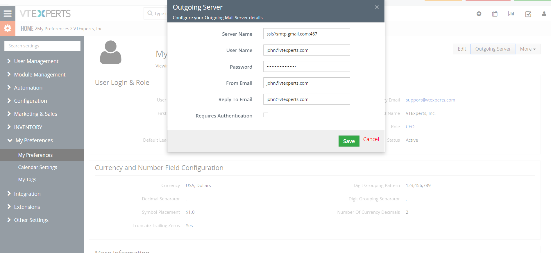The image size is (551, 253).
Task: Open the reports chart icon
Action: pos(511,14)
